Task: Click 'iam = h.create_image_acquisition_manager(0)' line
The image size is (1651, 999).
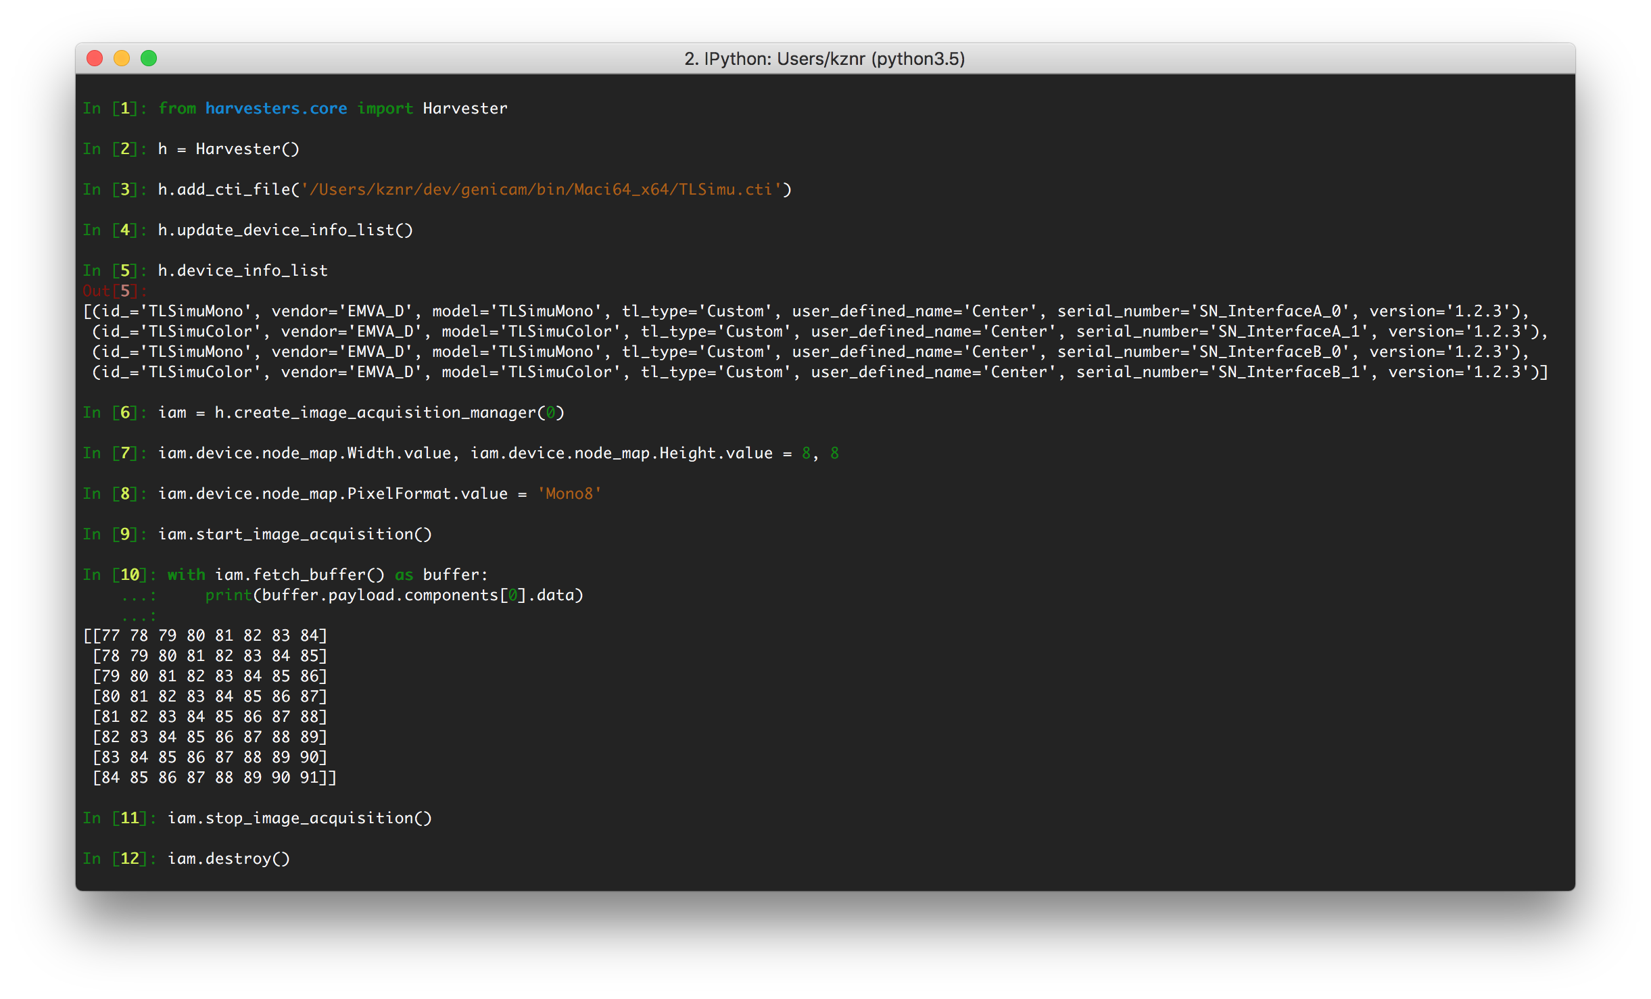Action: 361,412
